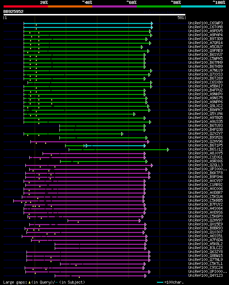Click the 20% legend label
This screenshot has height=285, width=229.
pyautogui.click(x=44, y=3)
